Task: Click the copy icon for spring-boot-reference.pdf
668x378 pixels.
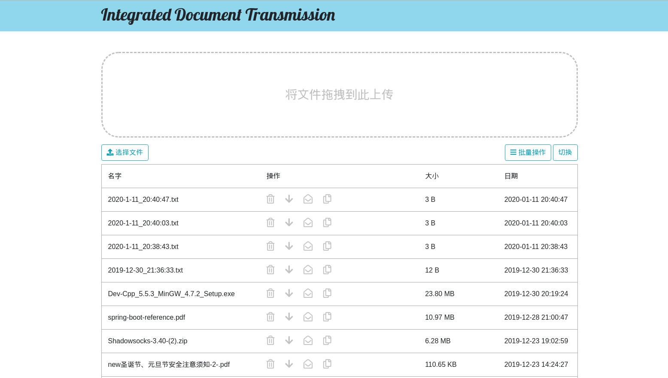Action: [327, 317]
